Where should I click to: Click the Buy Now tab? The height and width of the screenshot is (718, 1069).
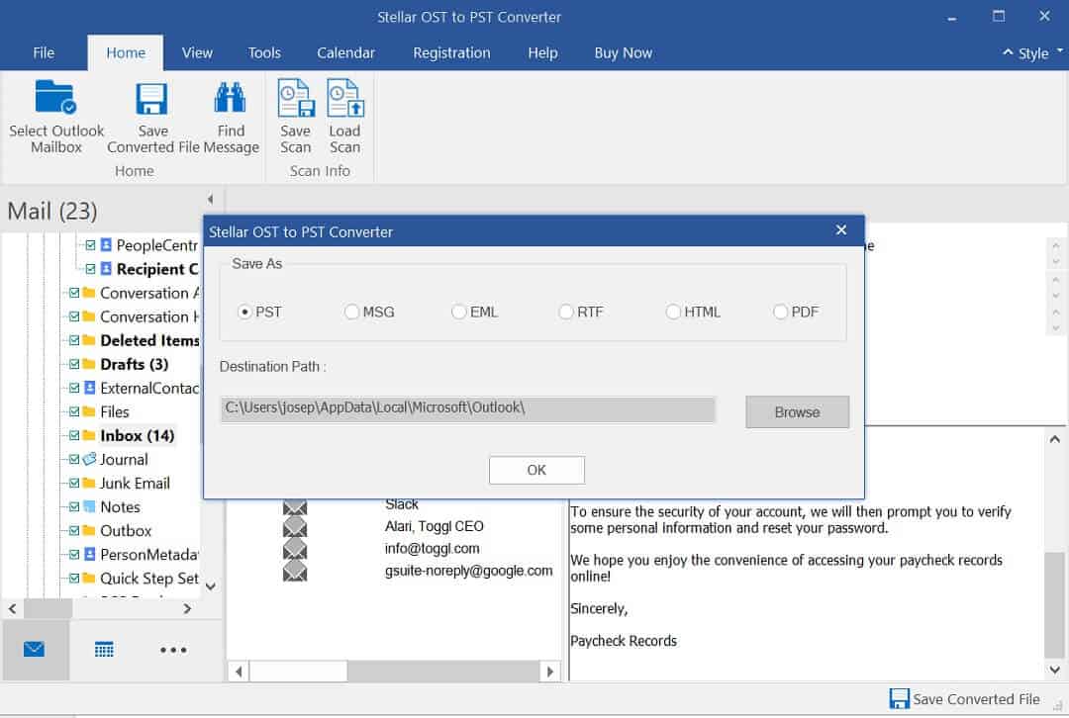(624, 53)
